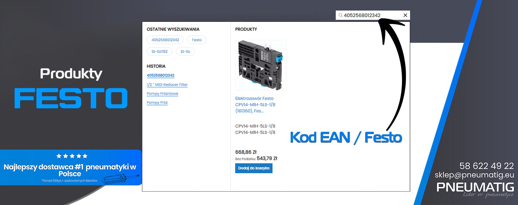The image size is (518, 205).
Task: Click the Pompy Próż history link
Action: (157, 102)
